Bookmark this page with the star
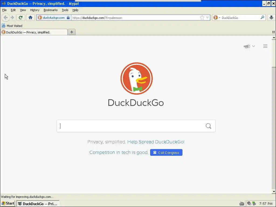The image size is (276, 207). point(202,18)
